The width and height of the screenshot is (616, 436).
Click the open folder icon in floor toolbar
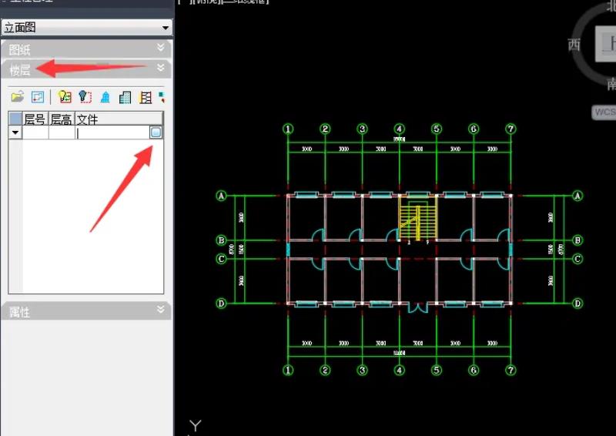pyautogui.click(x=17, y=96)
